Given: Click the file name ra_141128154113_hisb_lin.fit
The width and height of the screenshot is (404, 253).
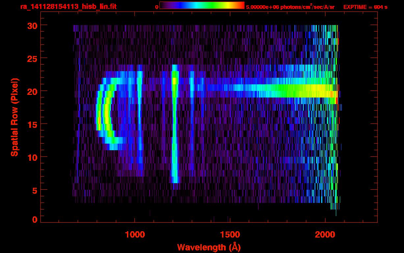Looking at the screenshot, I should [x=68, y=6].
